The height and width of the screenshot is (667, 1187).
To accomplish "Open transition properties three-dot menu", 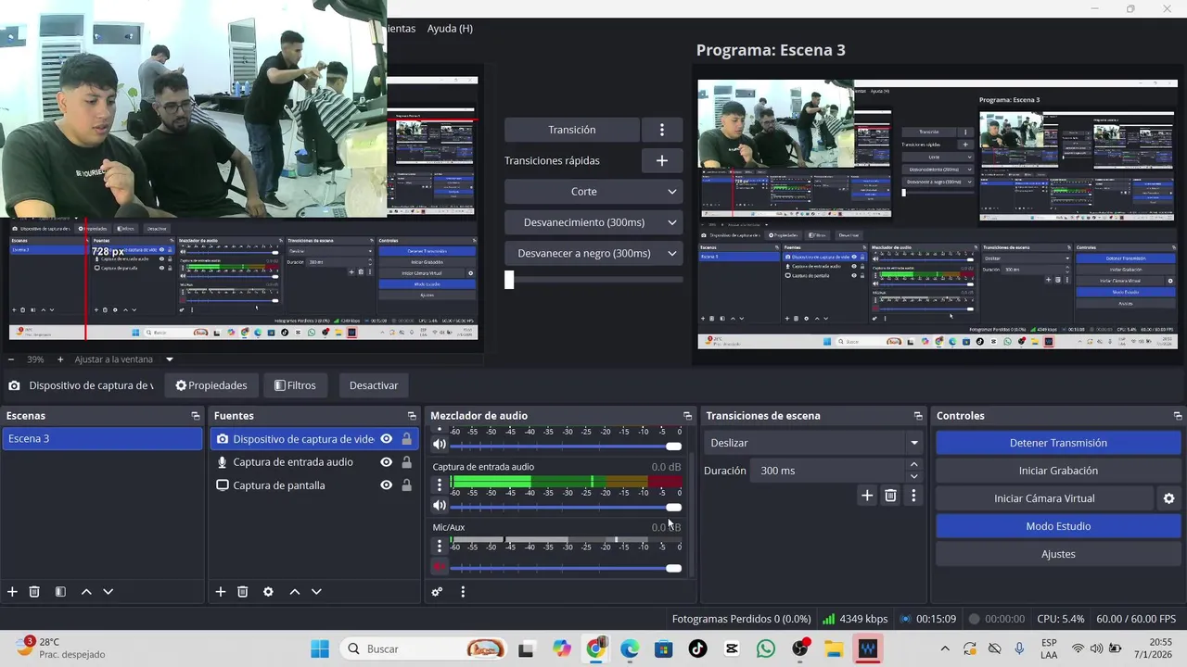I will (x=913, y=496).
